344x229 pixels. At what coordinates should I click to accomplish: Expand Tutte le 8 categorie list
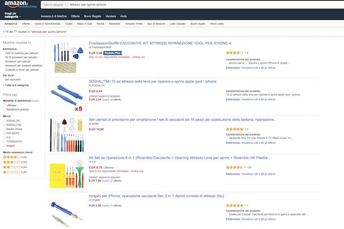pyautogui.click(x=16, y=85)
